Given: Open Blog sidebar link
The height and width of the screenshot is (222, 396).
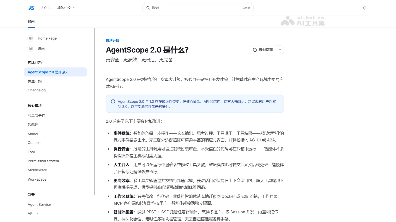Looking at the screenshot, I should [x=41, y=48].
